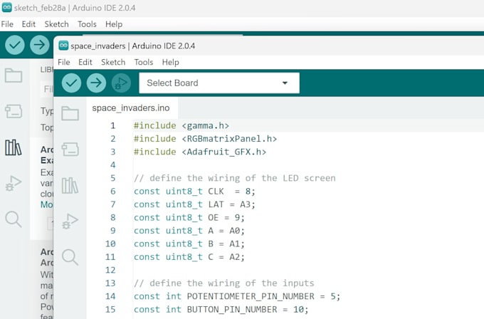This screenshot has width=484, height=319.
Task: Select Library Manager in sketch_feb28a sidebar
Action: click(x=14, y=147)
